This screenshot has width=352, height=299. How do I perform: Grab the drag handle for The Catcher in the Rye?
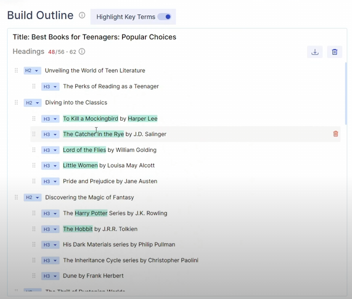pos(33,134)
